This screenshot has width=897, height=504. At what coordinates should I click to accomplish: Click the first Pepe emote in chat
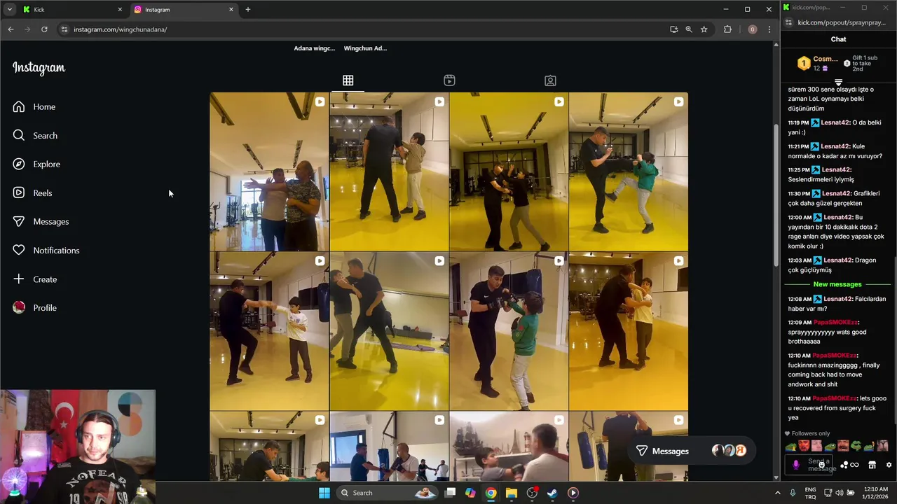pyautogui.click(x=791, y=446)
